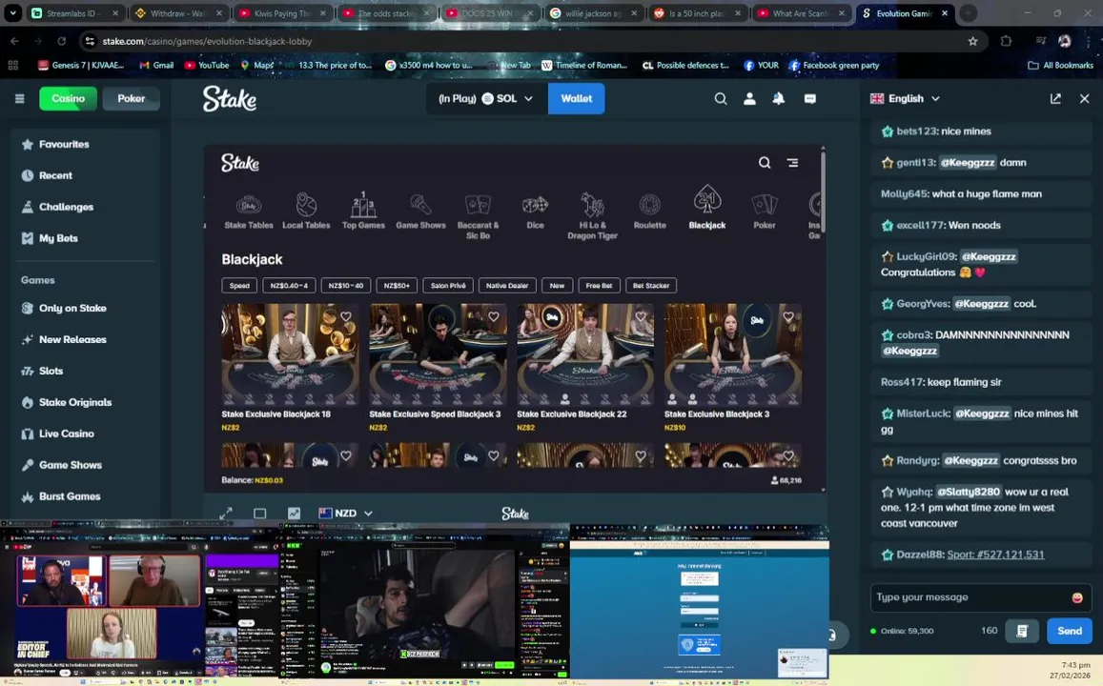
Task: Open the NZD currency selector
Action: pyautogui.click(x=345, y=514)
